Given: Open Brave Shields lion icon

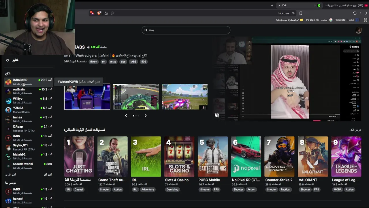Looking at the screenshot, I should point(99,13).
